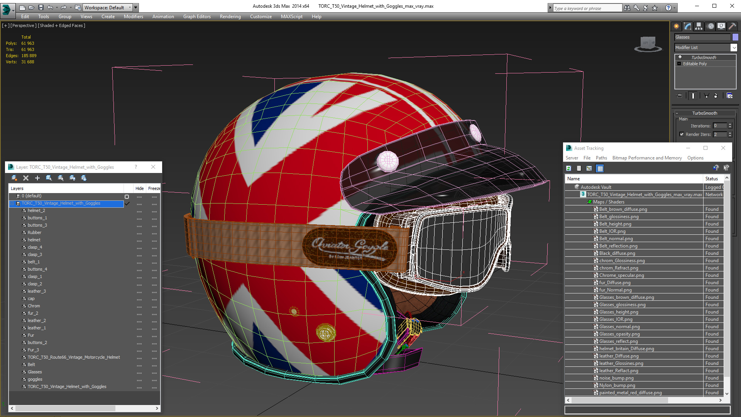Click Add Selected Objects plus icon

(x=37, y=178)
